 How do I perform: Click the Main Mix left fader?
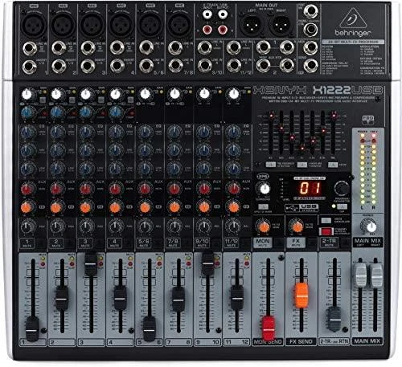[360, 275]
